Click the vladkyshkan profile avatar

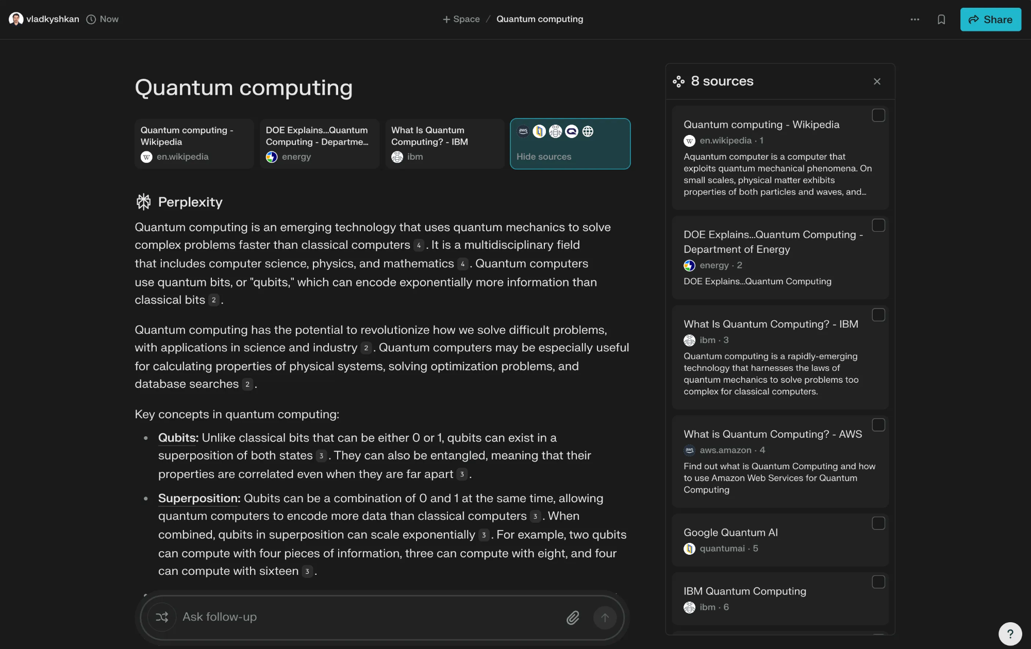[x=16, y=19]
